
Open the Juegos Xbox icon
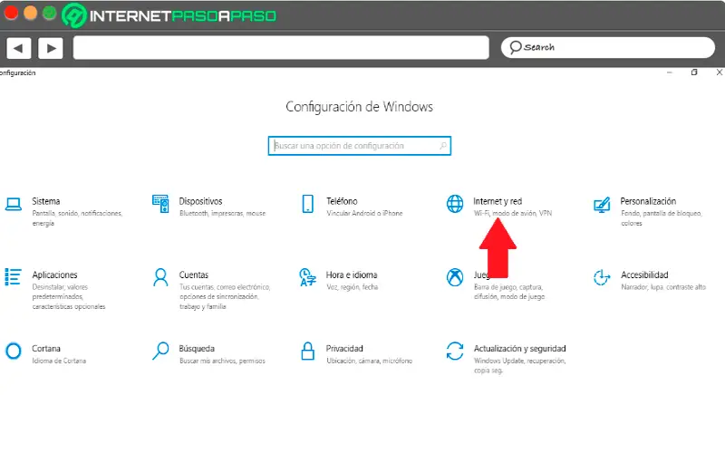coord(455,277)
